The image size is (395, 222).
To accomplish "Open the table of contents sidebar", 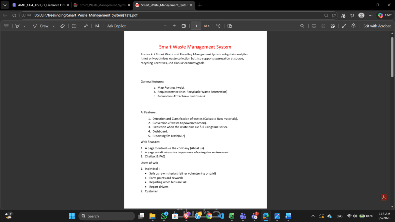I will pyautogui.click(x=7, y=26).
